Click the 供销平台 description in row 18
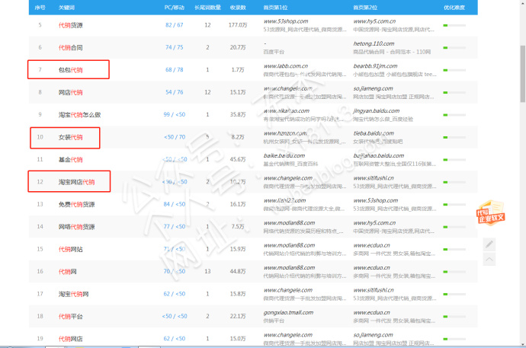This screenshot has height=348, width=526. point(274,321)
